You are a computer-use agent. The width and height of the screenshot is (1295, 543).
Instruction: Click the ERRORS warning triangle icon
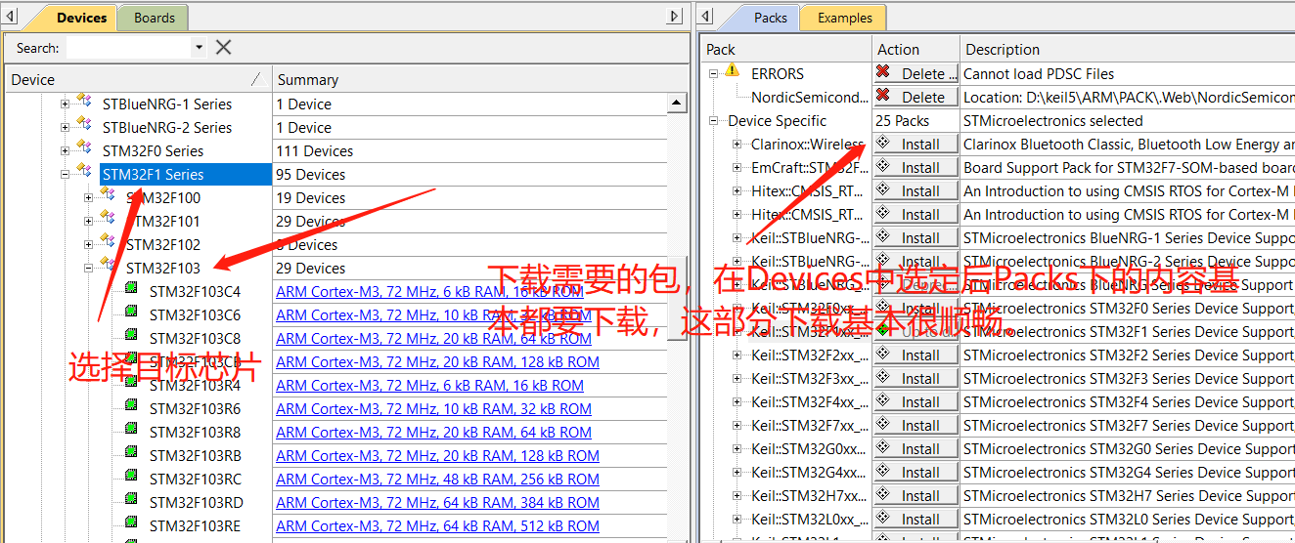tap(732, 71)
